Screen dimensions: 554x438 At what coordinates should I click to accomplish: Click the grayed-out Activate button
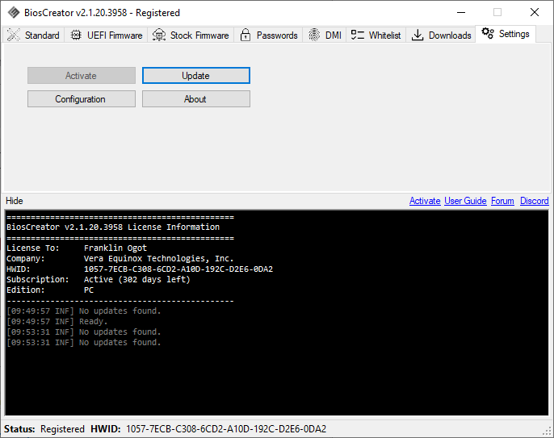[x=82, y=76]
